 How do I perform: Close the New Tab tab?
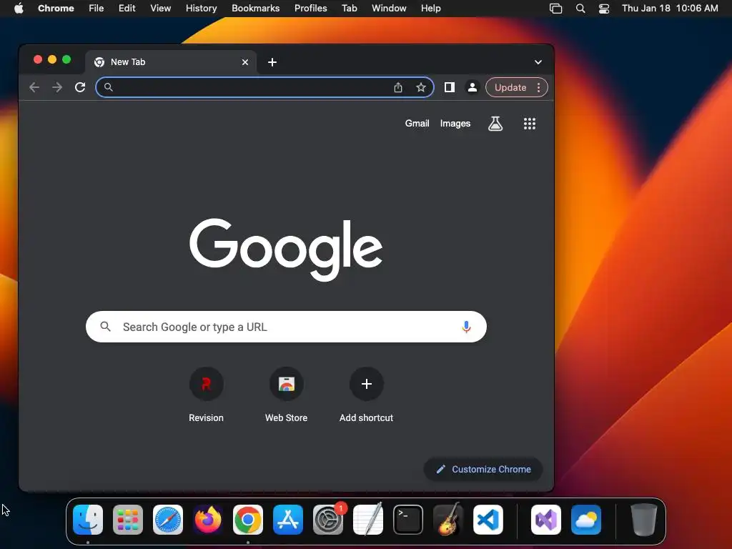[x=245, y=62]
